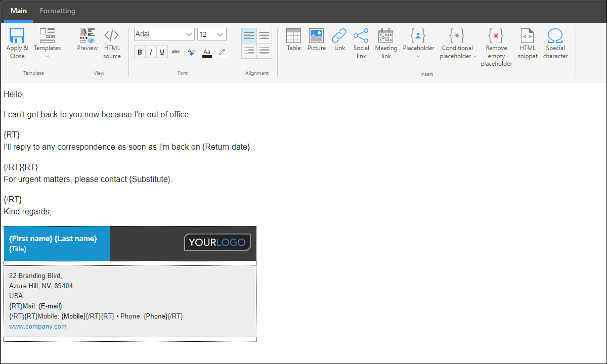Viewport: 607px width, 364px height.
Task: Open the Placeholder menu
Action: pos(418,43)
